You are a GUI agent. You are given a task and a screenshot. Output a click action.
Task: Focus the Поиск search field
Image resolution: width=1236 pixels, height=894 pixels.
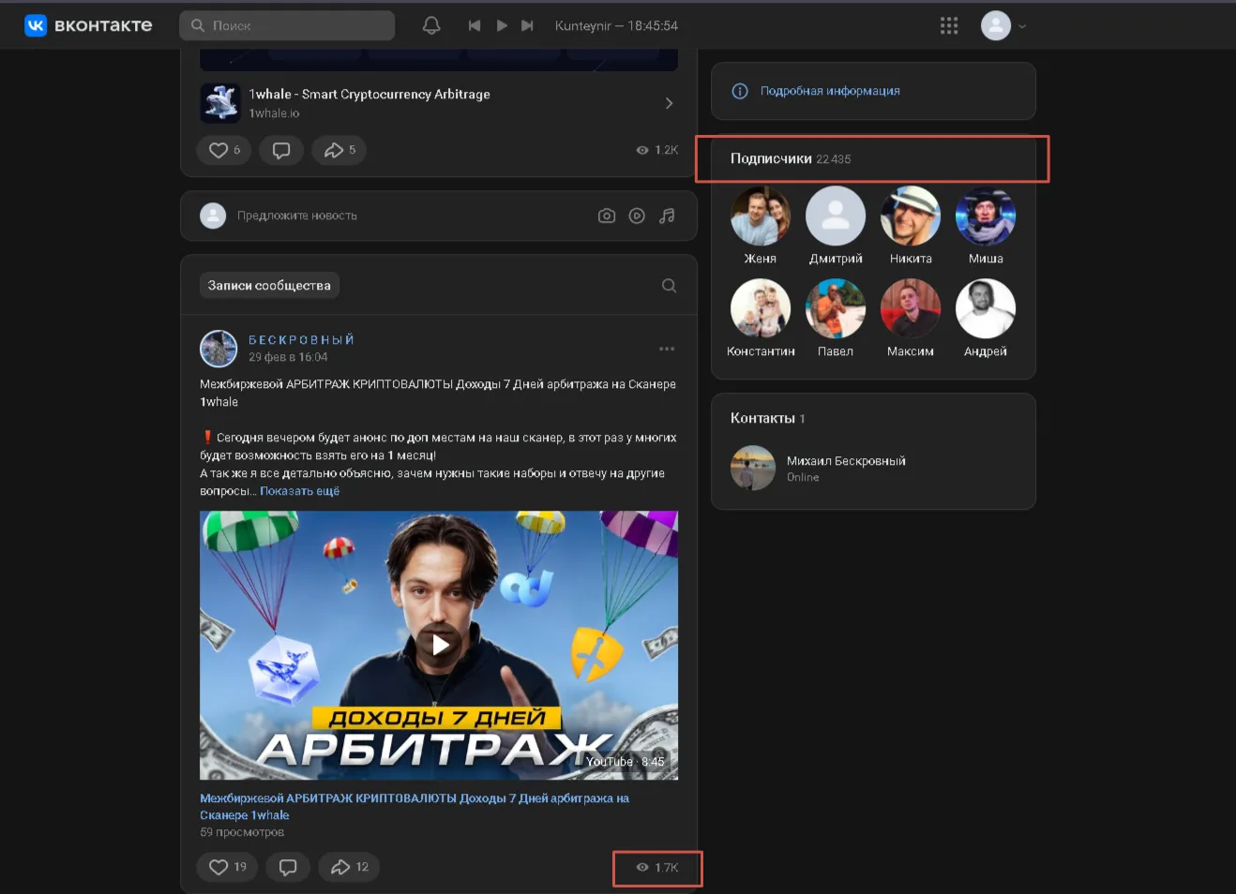(287, 25)
